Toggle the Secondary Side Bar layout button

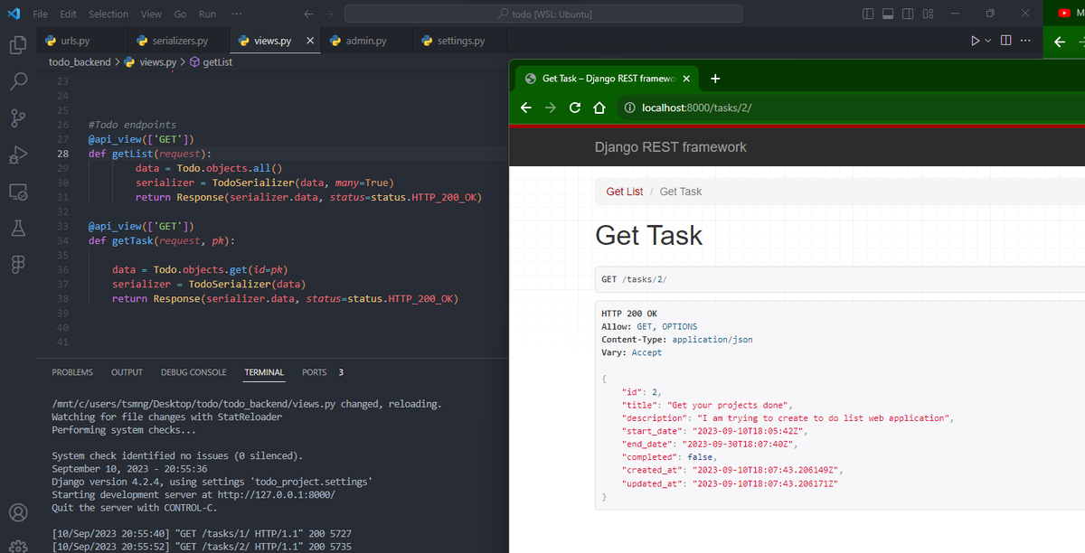908,14
